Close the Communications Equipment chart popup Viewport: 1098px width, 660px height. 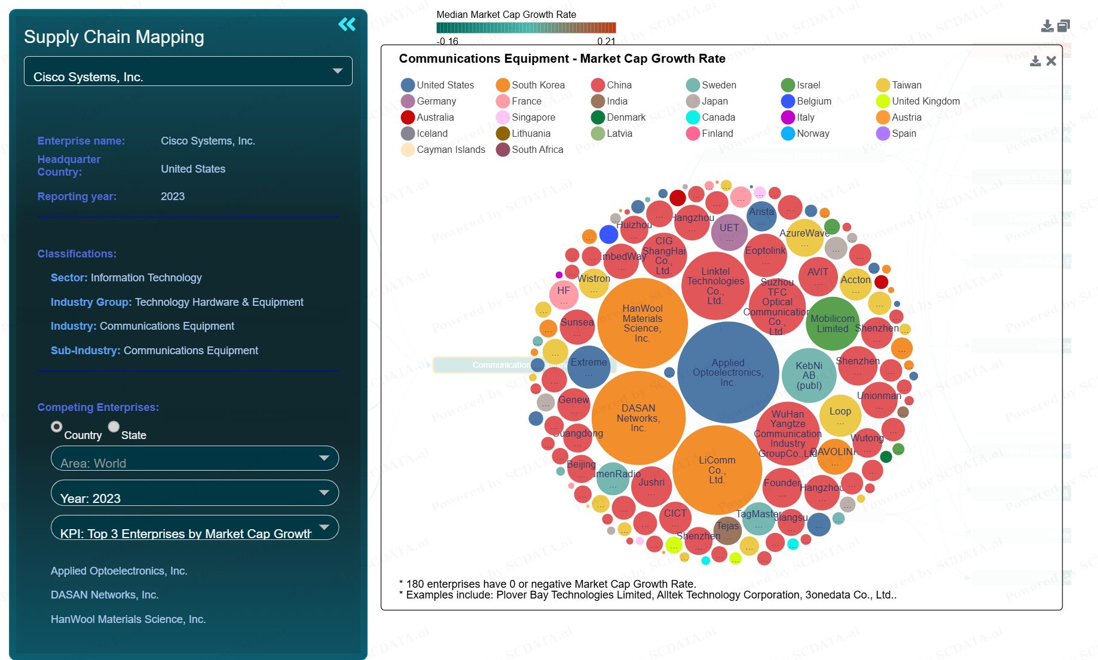point(1051,61)
